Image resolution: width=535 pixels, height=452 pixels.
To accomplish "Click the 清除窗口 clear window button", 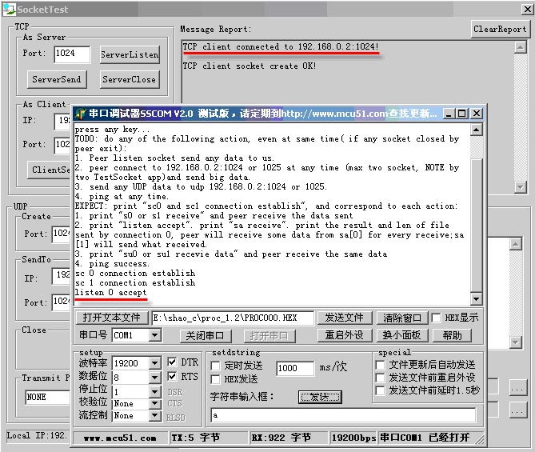I will pos(401,318).
